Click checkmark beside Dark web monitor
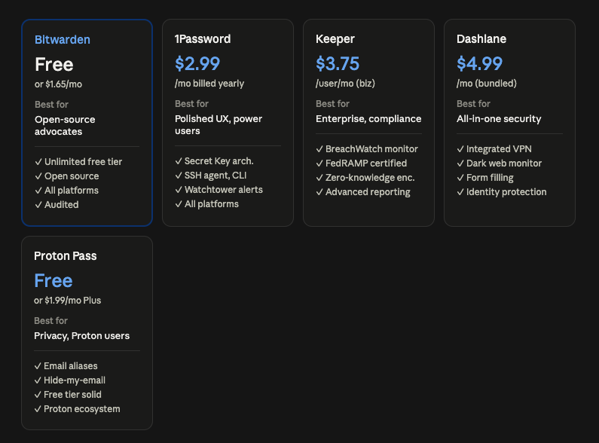The width and height of the screenshot is (599, 443). tap(460, 163)
